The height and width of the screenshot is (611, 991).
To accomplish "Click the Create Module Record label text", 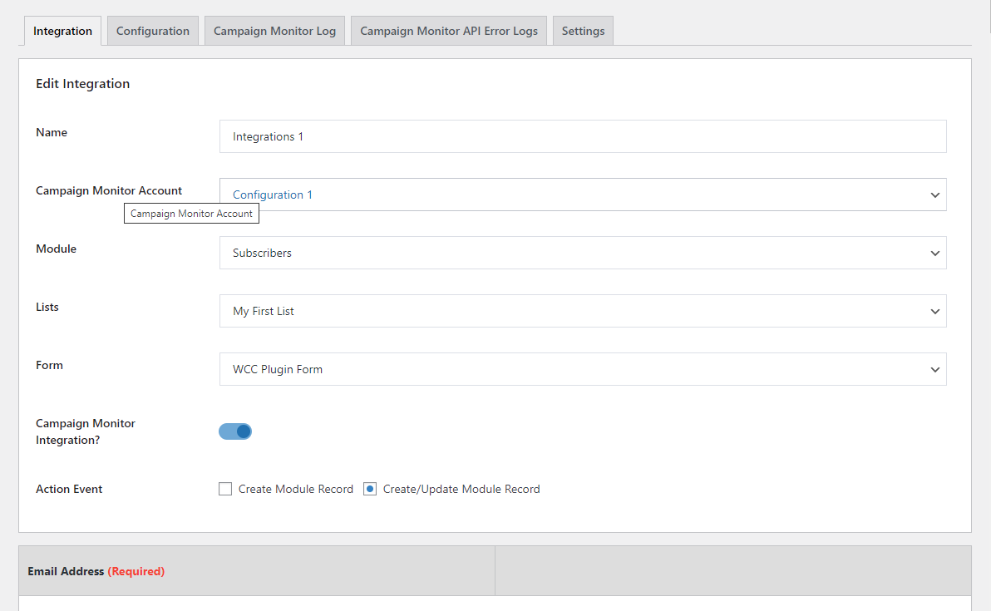I will 296,489.
